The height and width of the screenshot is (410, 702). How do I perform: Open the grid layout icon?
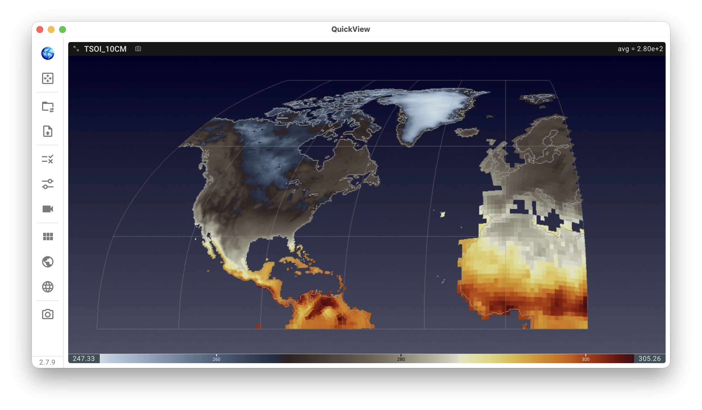pos(48,237)
